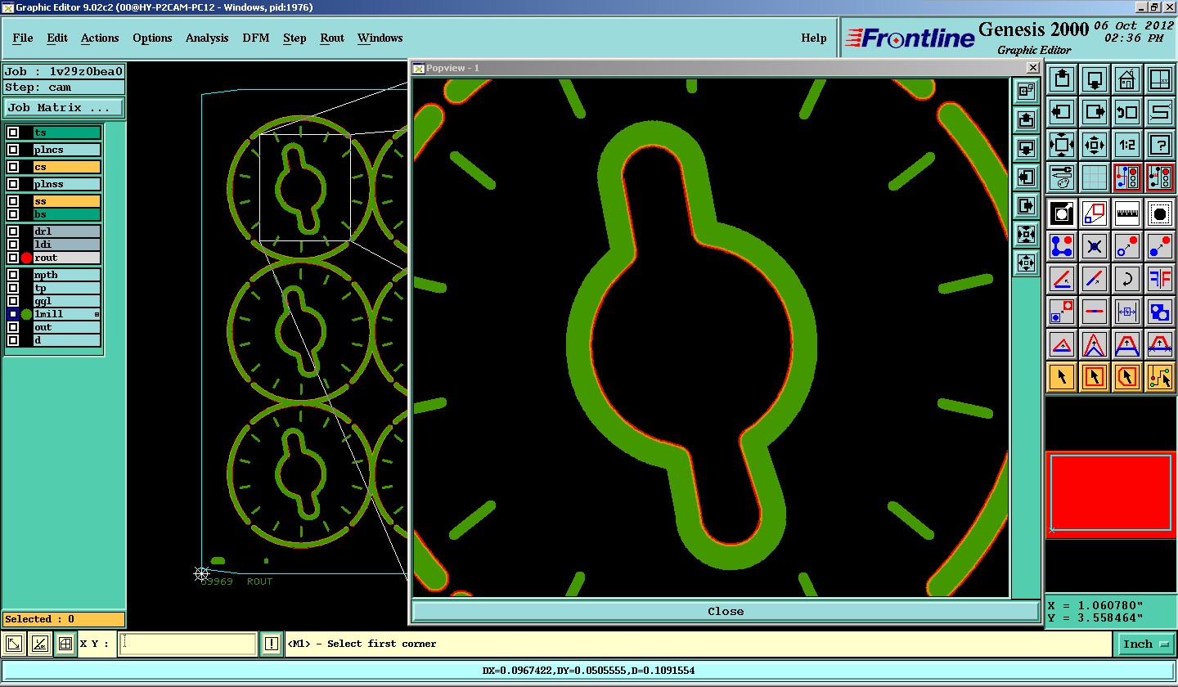Choose the arrow with net path select tool
The image size is (1178, 687).
click(1160, 377)
